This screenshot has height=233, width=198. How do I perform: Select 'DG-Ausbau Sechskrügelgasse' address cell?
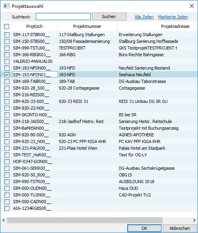(158, 168)
